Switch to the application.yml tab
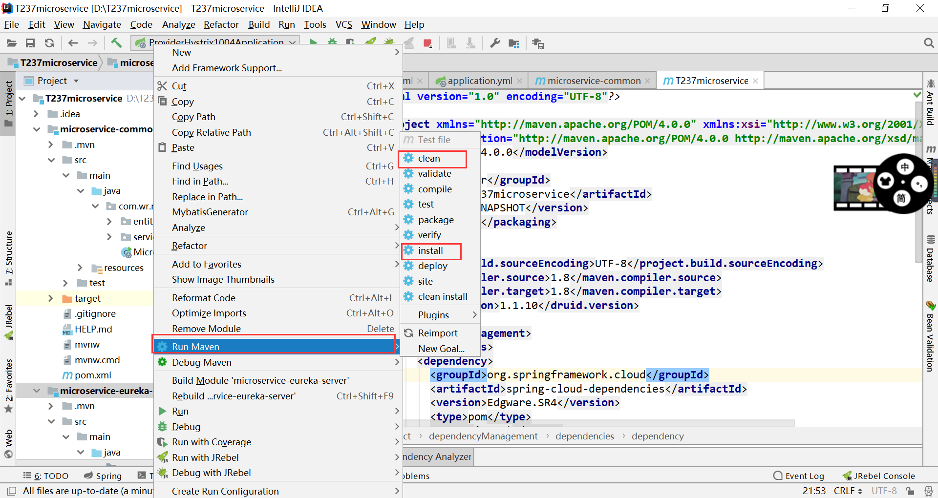This screenshot has height=498, width=938. [479, 81]
